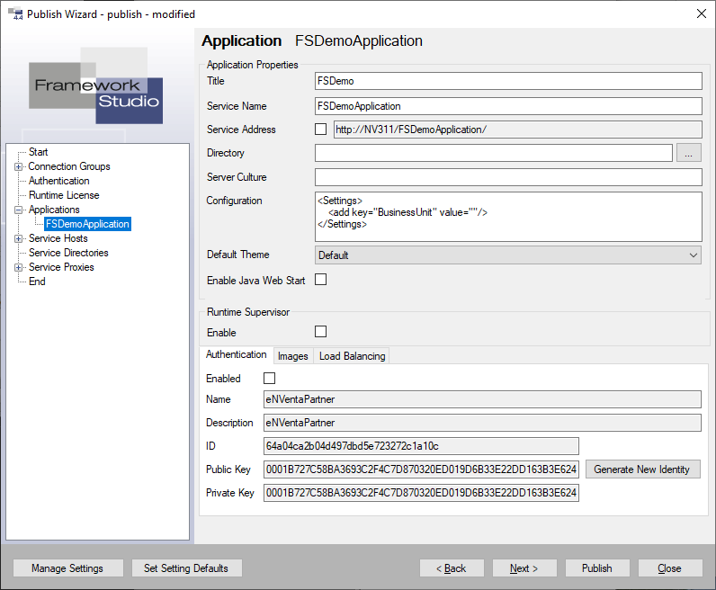Switch to the Images tab
Viewport: 716px width, 590px height.
click(x=292, y=356)
